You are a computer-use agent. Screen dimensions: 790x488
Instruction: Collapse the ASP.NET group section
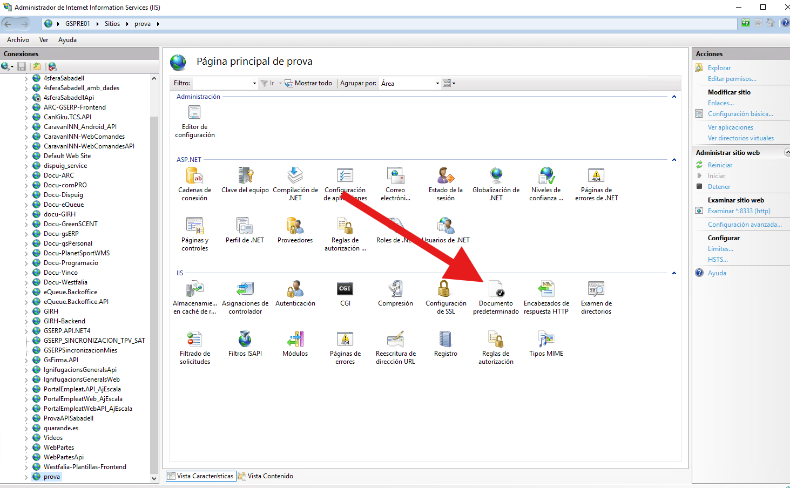tap(674, 160)
